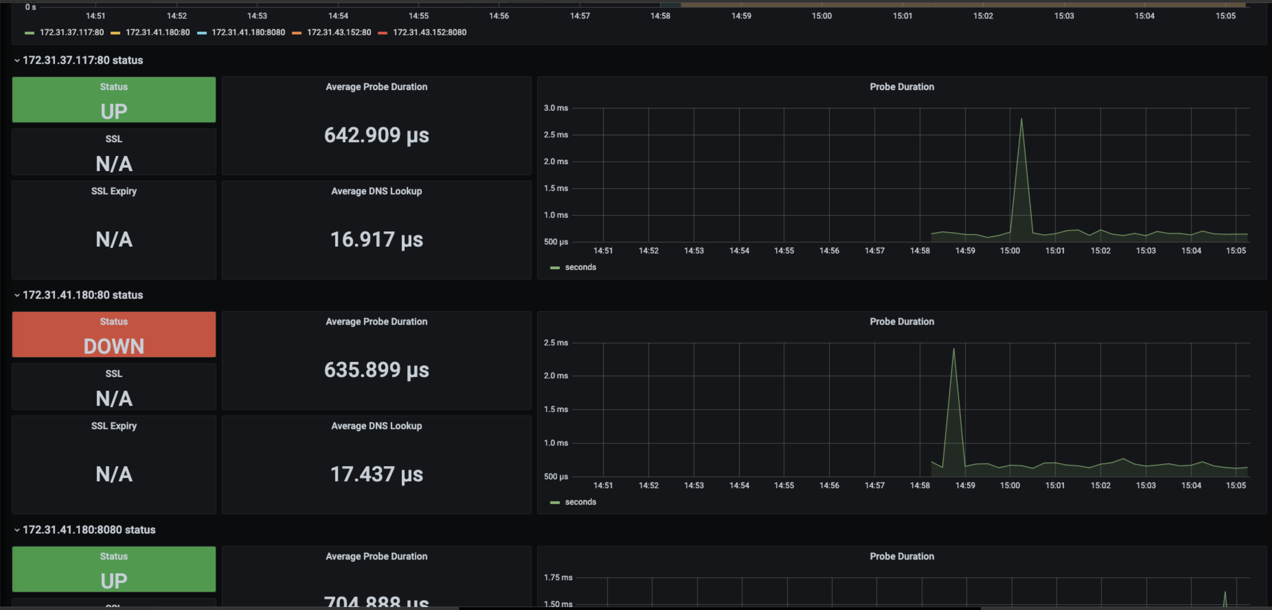This screenshot has height=610, width=1272.
Task: Open Average Probe Duration title showing 635.899 µs
Action: tap(376, 322)
